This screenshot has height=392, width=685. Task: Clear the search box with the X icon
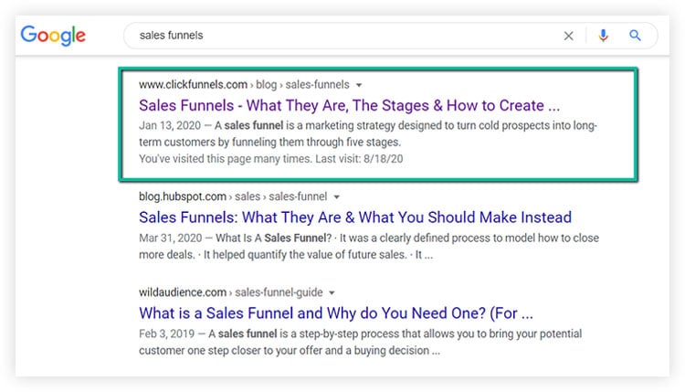[x=568, y=36]
